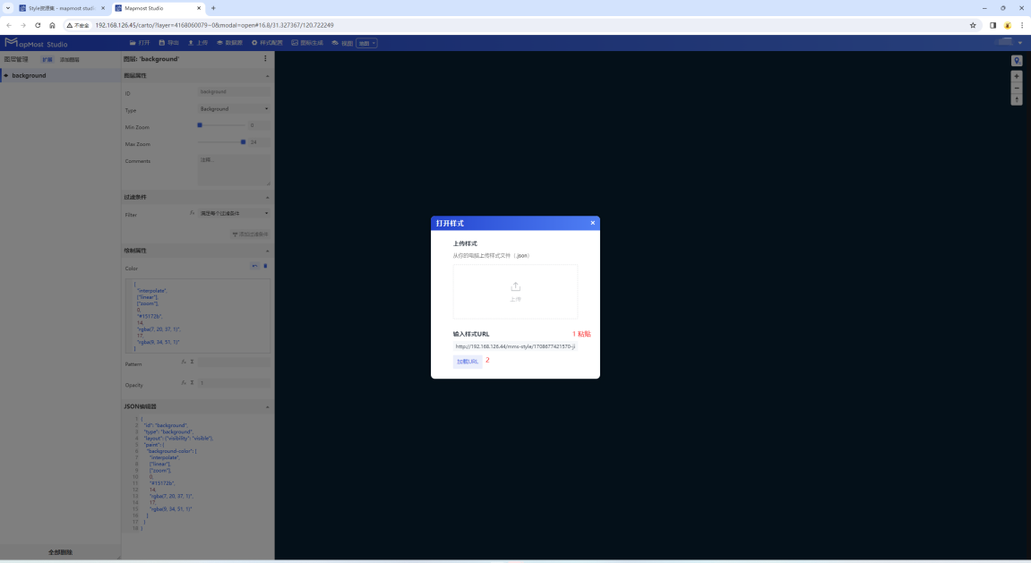Zoom out on the map

coord(1017,88)
